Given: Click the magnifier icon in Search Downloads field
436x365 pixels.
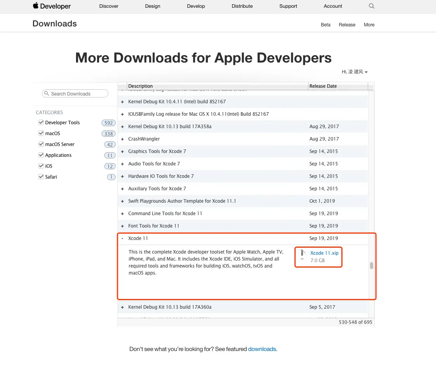Looking at the screenshot, I should (x=47, y=94).
